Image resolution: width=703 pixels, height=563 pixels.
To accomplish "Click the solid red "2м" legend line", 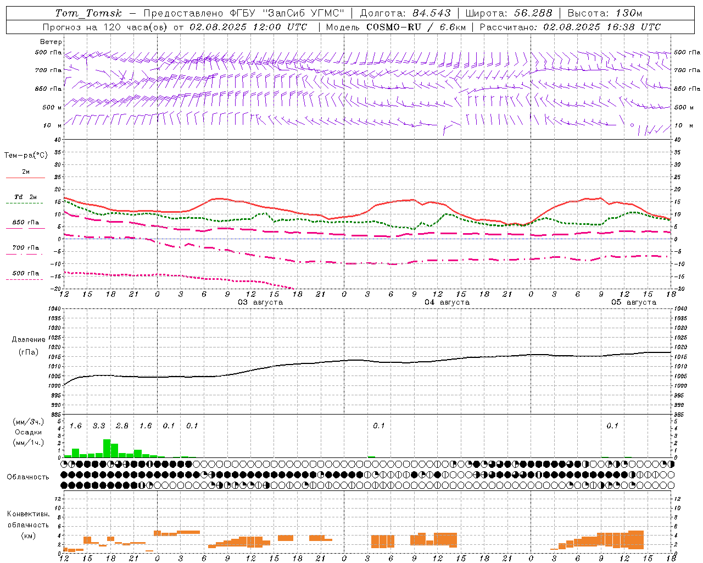I will 25,178.
